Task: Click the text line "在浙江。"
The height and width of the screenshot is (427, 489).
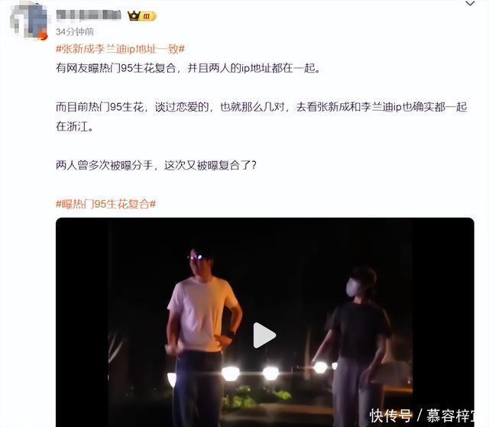Action: pyautogui.click(x=75, y=127)
